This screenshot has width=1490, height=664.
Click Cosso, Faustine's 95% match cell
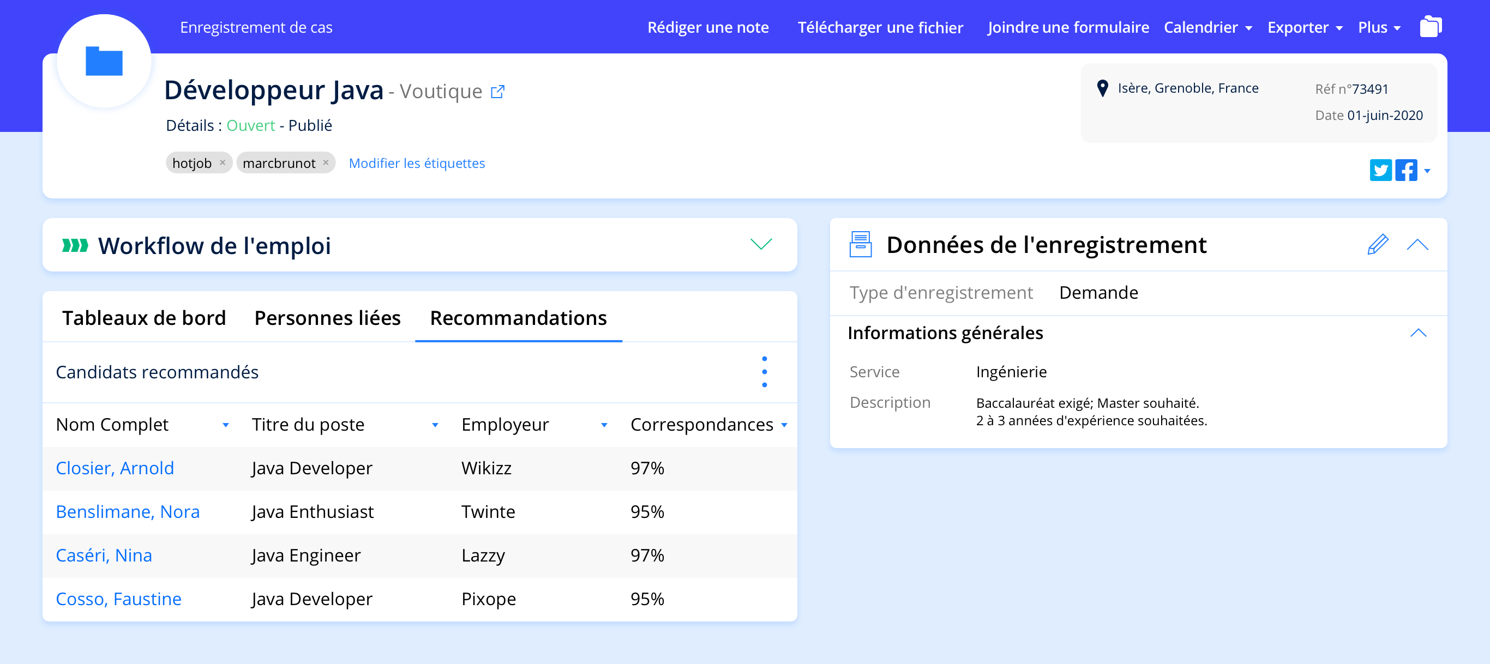[x=647, y=599]
